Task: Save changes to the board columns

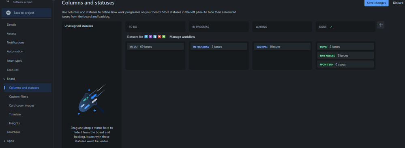Action: pos(376,3)
